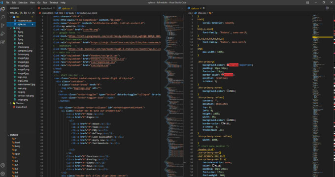The image size is (335, 177).
Task: Click Customize Layout icon in title bar
Action: [307, 2]
